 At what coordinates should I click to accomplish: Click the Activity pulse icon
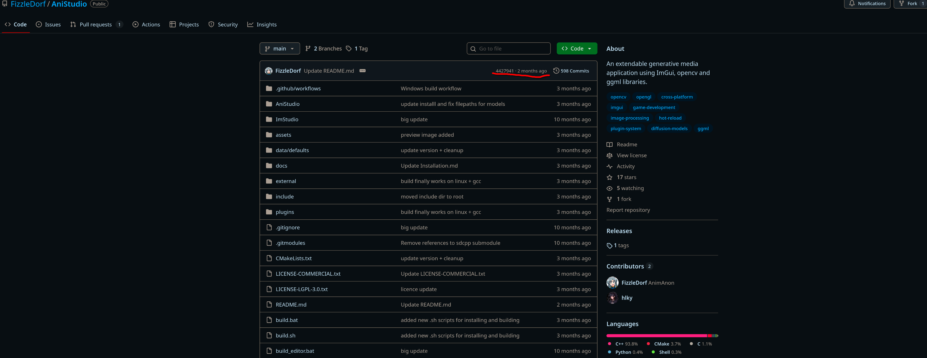(609, 166)
